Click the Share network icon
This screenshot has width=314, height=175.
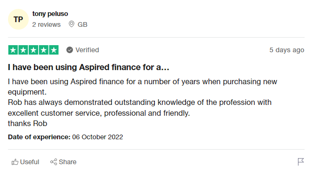[x=54, y=162]
